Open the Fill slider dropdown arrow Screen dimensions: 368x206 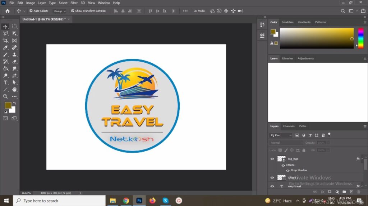point(328,150)
